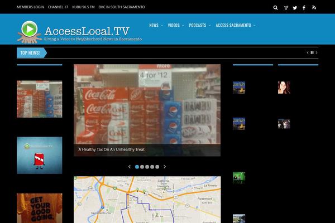Open the soda display thumbnail in left column
Viewport: 335px width, 223px height.
[40, 99]
